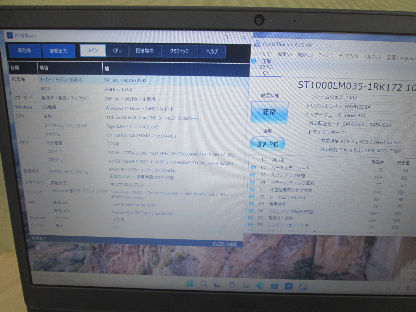Select 'Windows 11 Home / 24H2 / 64 ビット'
416x312 pixels.
139,108
